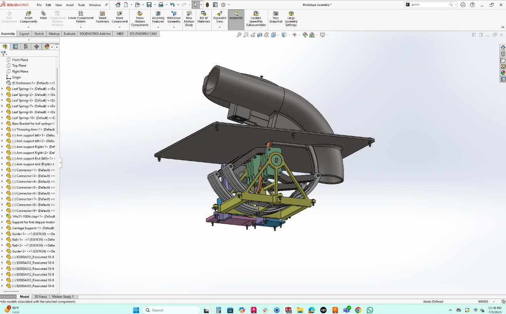Click the Insert Components tool

tap(28, 17)
